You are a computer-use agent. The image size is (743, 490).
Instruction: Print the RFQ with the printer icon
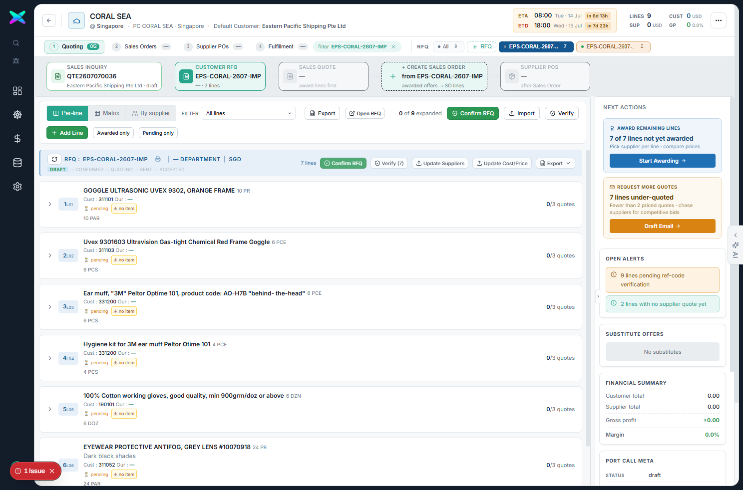[158, 159]
